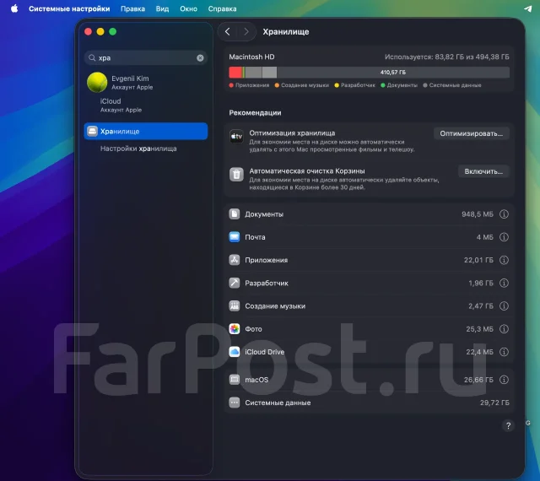Click the Документы icon
Image resolution: width=540 pixels, height=481 pixels.
(x=235, y=214)
